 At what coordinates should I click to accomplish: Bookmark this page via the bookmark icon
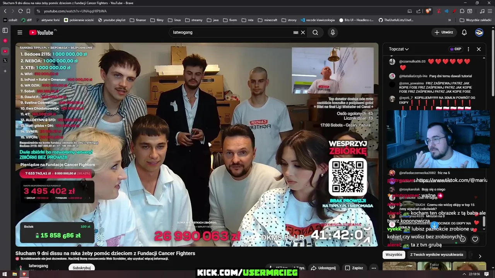28,11
